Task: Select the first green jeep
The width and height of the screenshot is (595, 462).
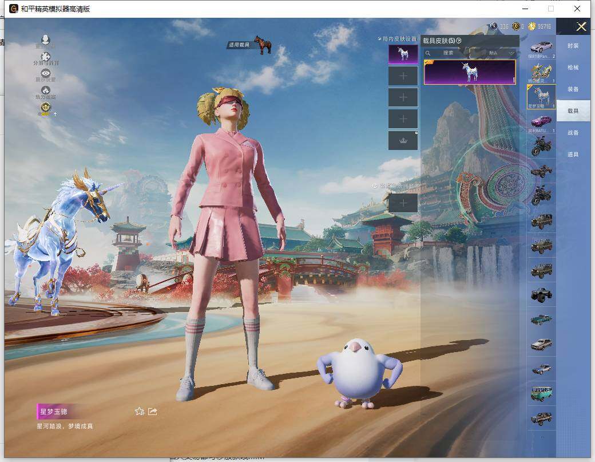Action: coord(541,221)
